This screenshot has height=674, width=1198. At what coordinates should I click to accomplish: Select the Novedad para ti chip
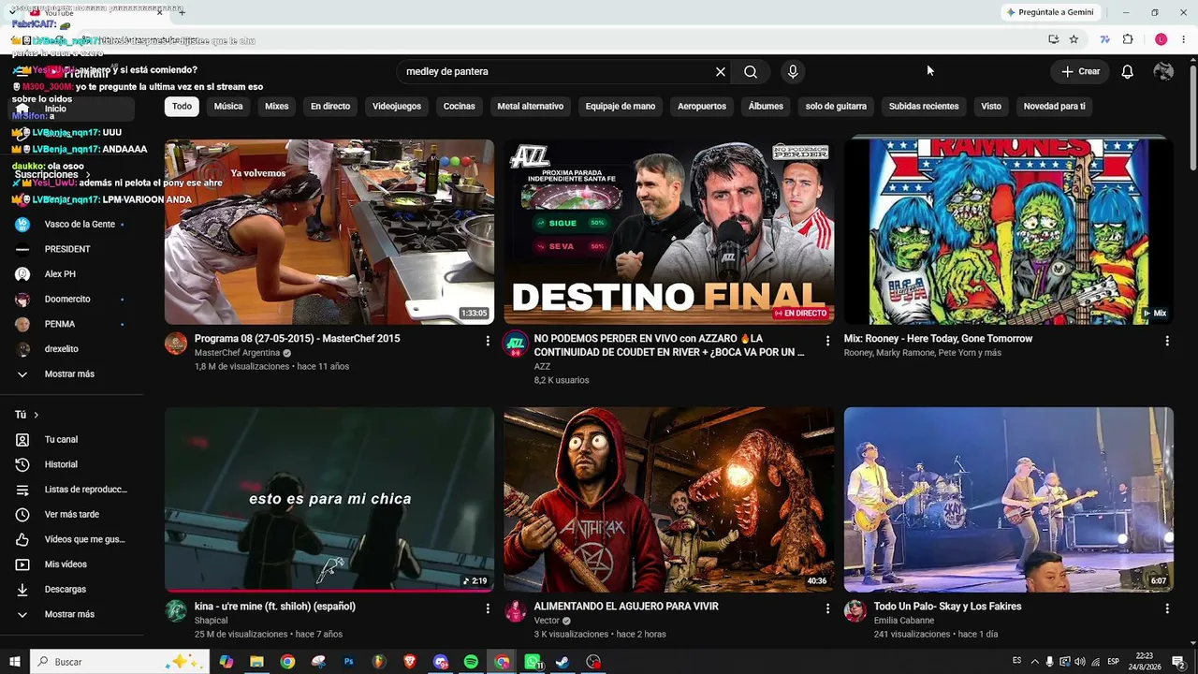pos(1055,106)
